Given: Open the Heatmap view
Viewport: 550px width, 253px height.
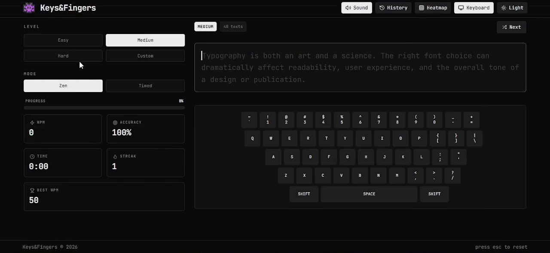Looking at the screenshot, I should pyautogui.click(x=433, y=8).
